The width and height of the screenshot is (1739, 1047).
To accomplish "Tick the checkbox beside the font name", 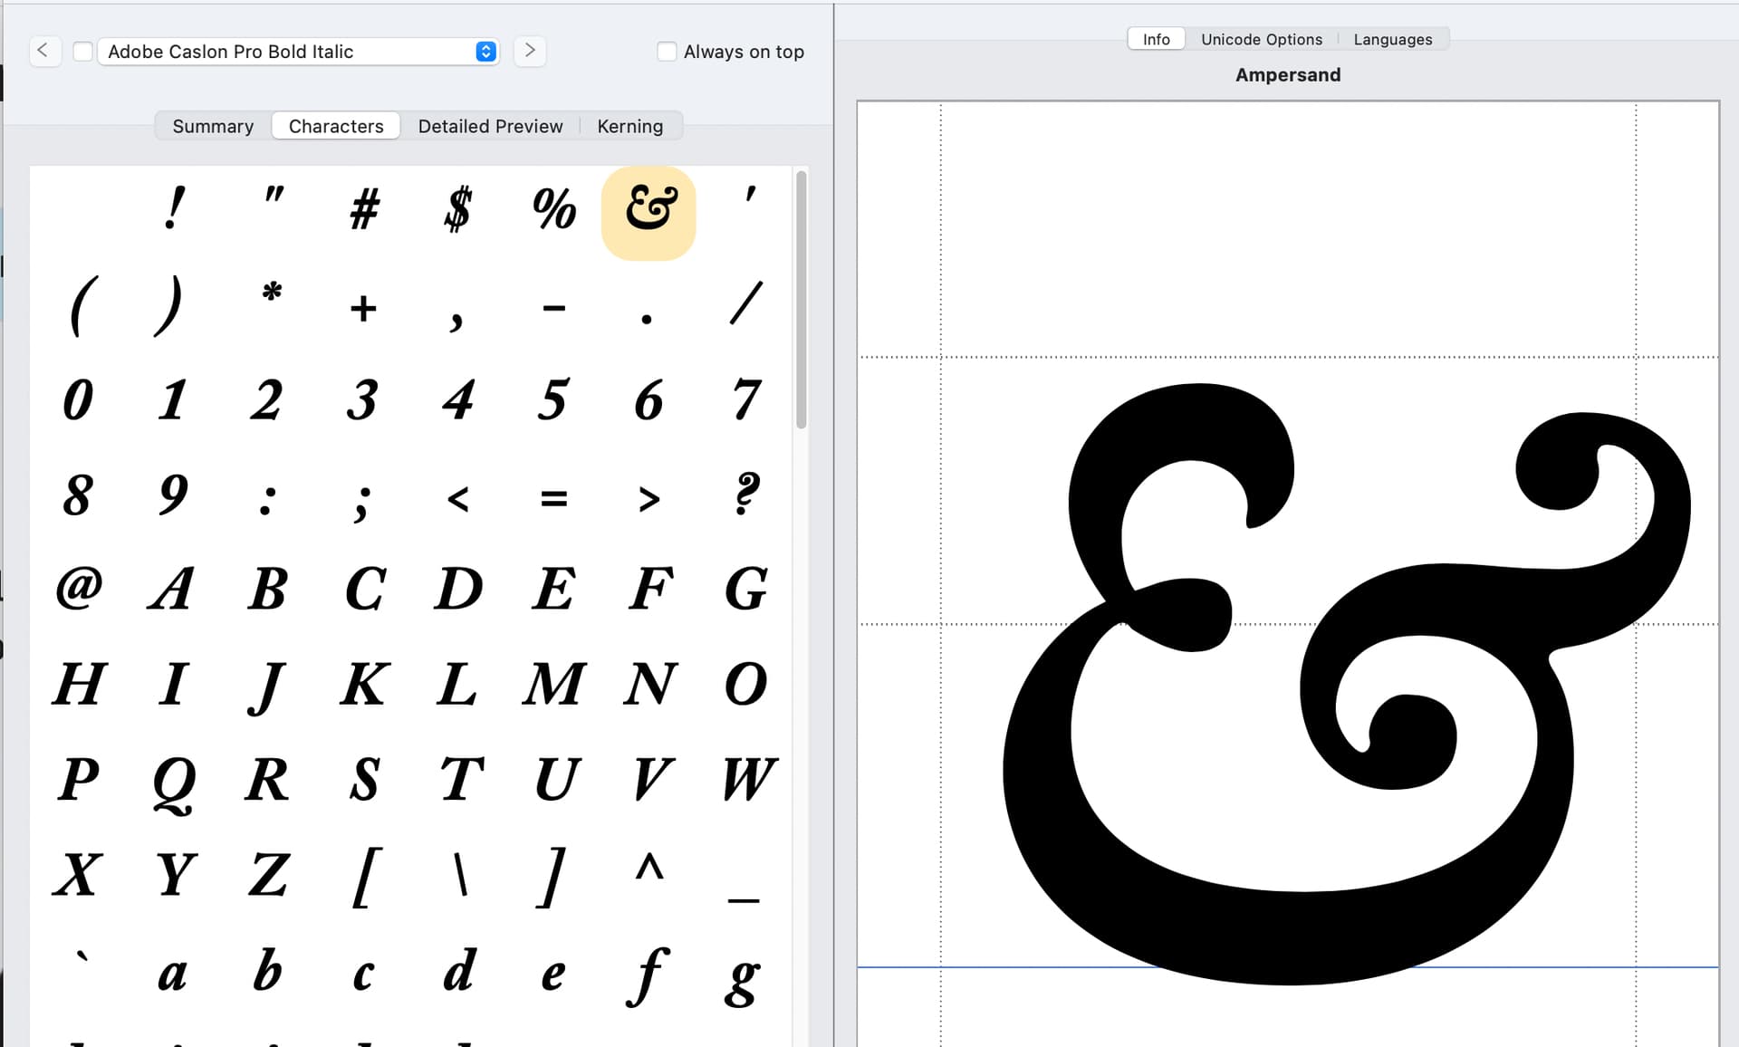I will pos(82,52).
